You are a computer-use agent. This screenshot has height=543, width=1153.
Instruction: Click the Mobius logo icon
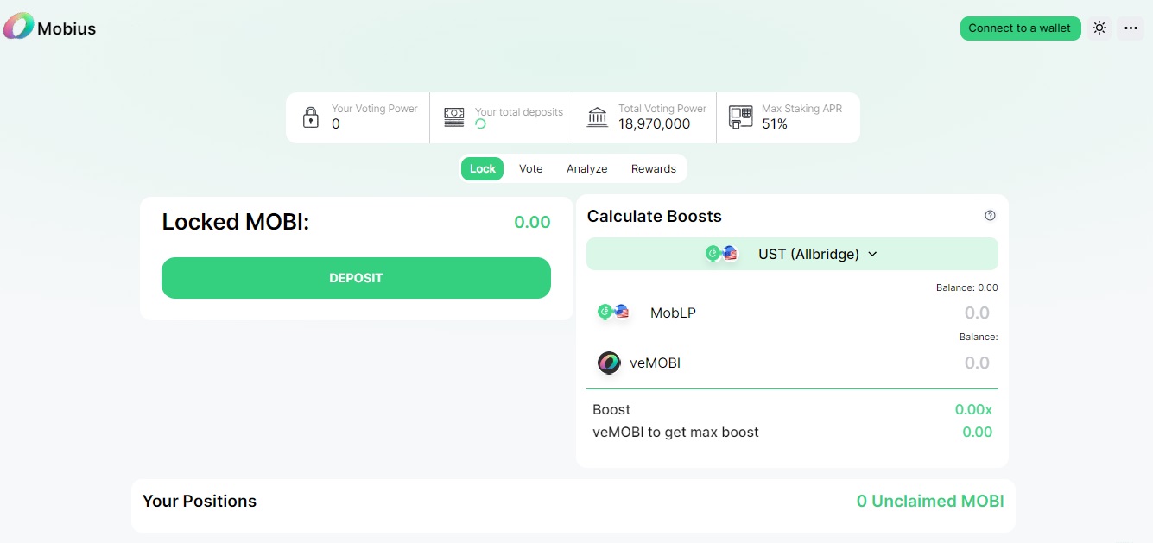pyautogui.click(x=18, y=27)
